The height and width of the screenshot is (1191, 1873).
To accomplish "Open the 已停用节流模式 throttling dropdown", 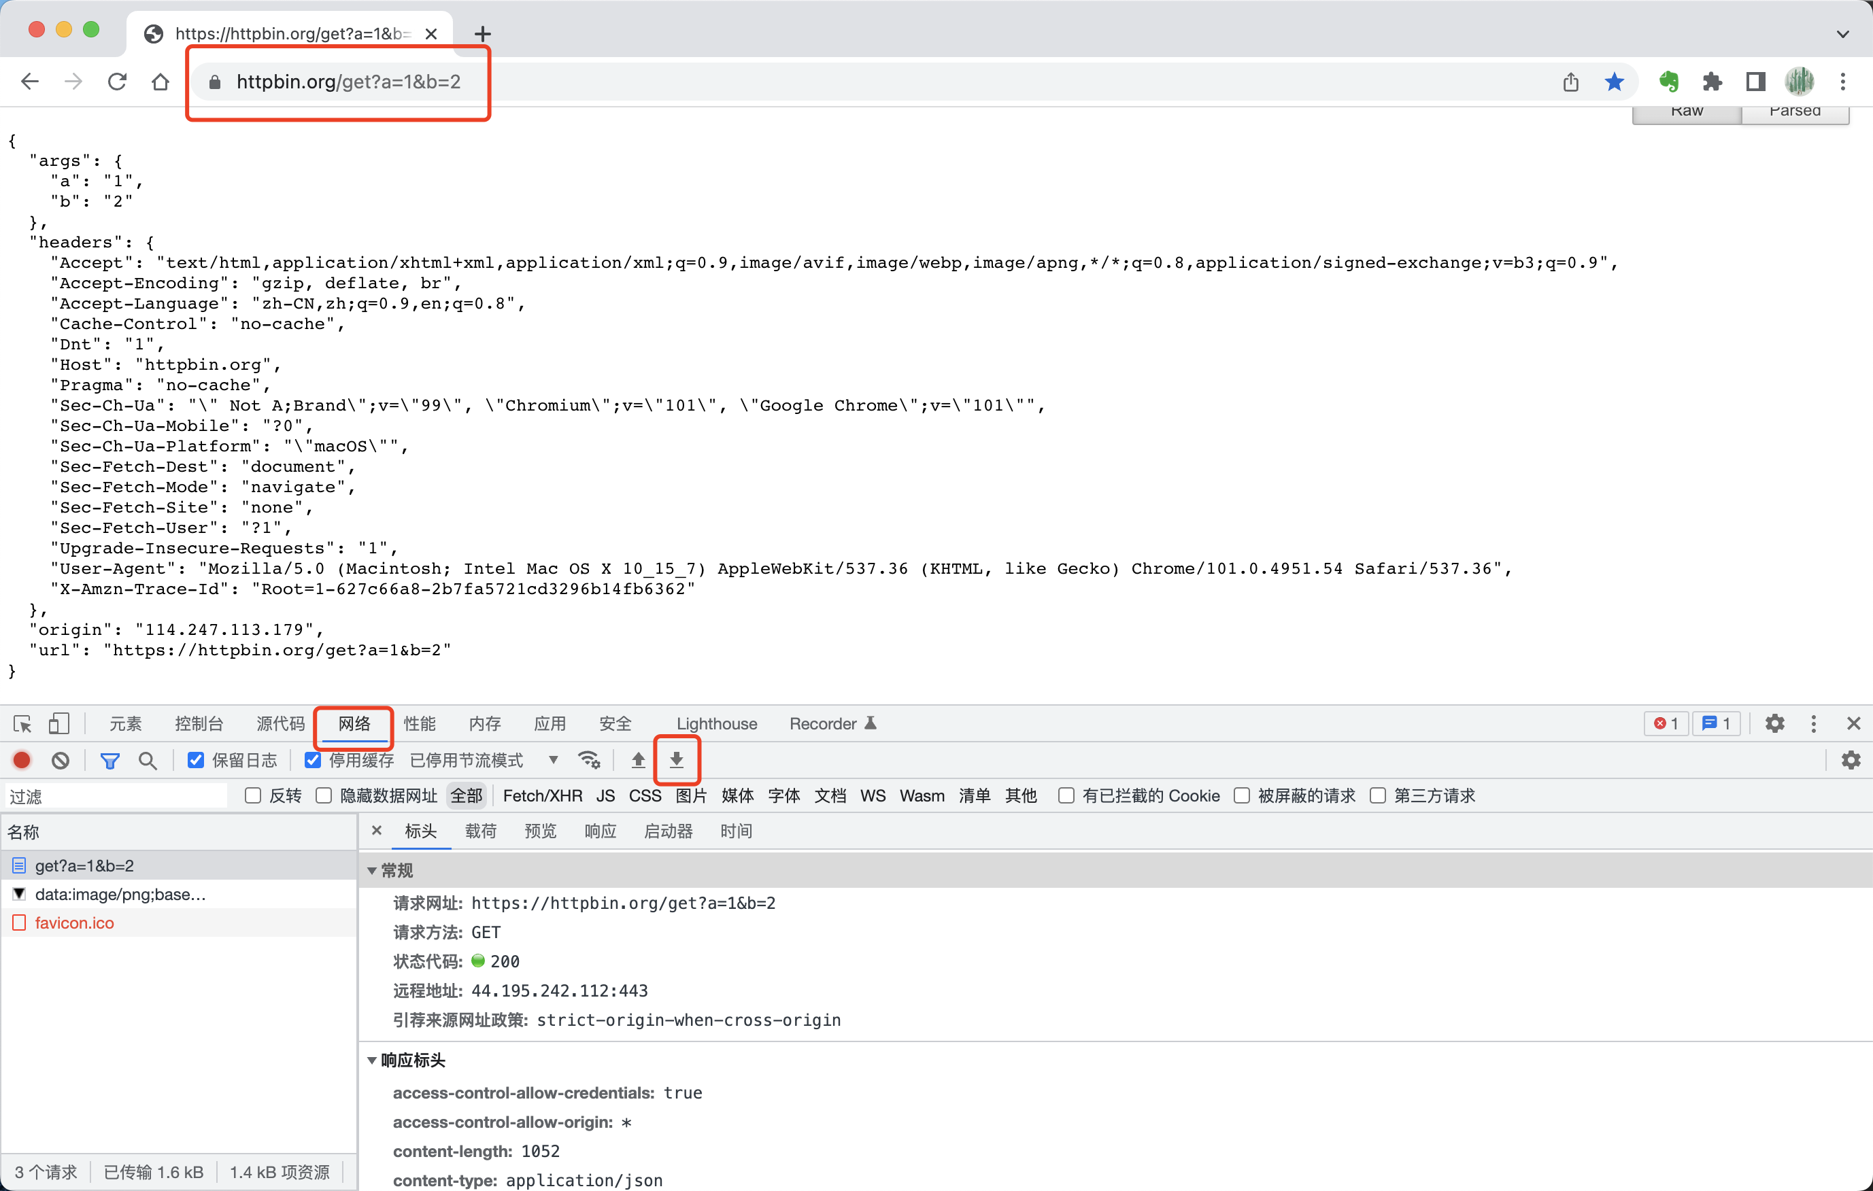I will (485, 760).
